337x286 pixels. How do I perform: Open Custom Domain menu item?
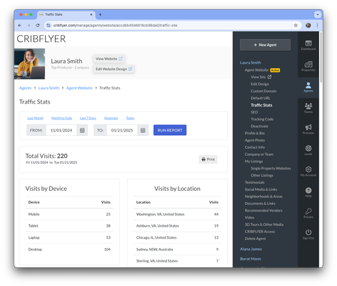(x=263, y=91)
